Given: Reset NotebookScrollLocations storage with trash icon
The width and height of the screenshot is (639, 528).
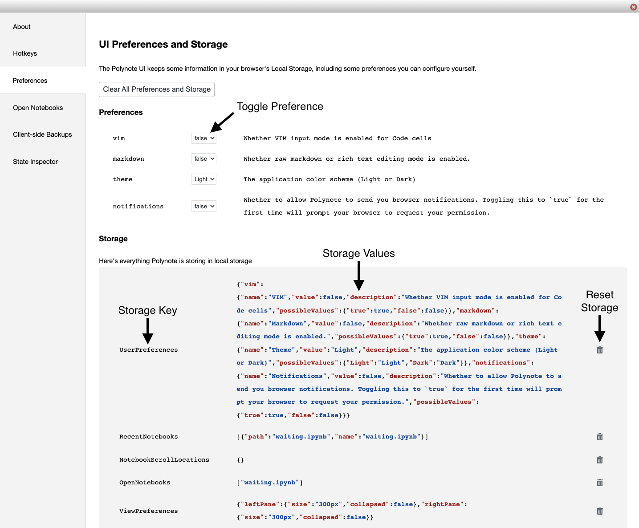Looking at the screenshot, I should point(599,460).
